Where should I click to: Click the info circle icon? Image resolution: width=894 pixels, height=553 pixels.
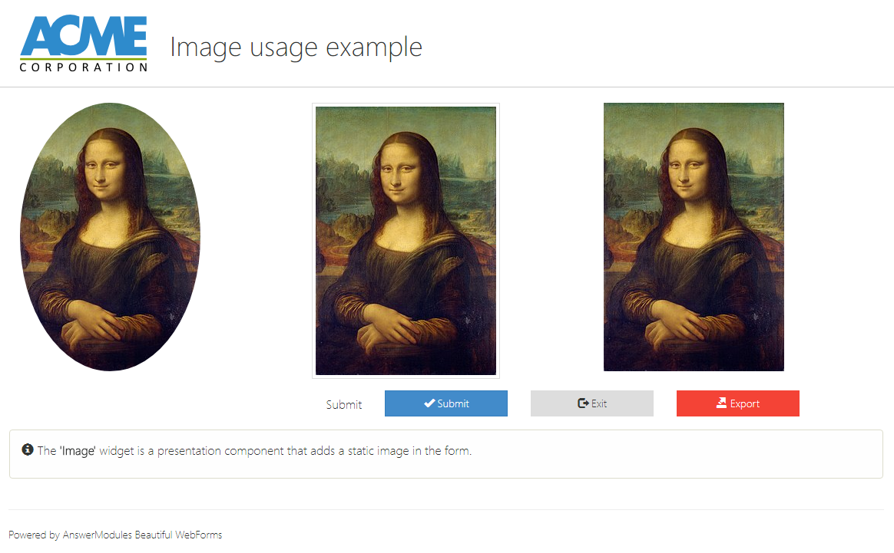pyautogui.click(x=28, y=449)
